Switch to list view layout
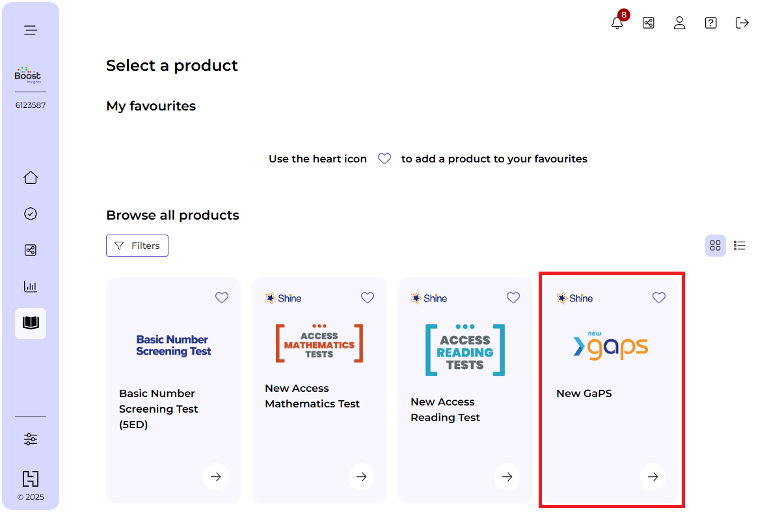The width and height of the screenshot is (767, 512). pos(740,246)
